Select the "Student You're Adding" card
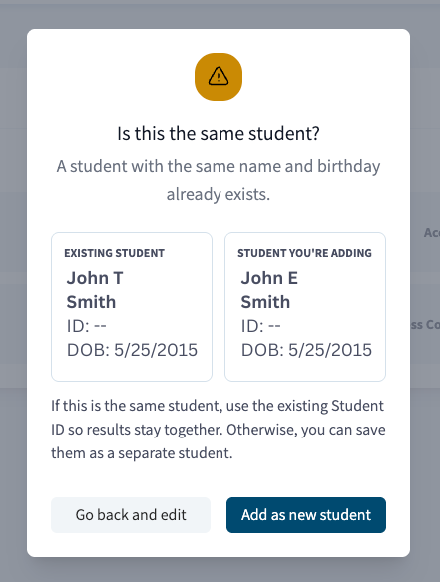The height and width of the screenshot is (582, 440). (x=305, y=307)
